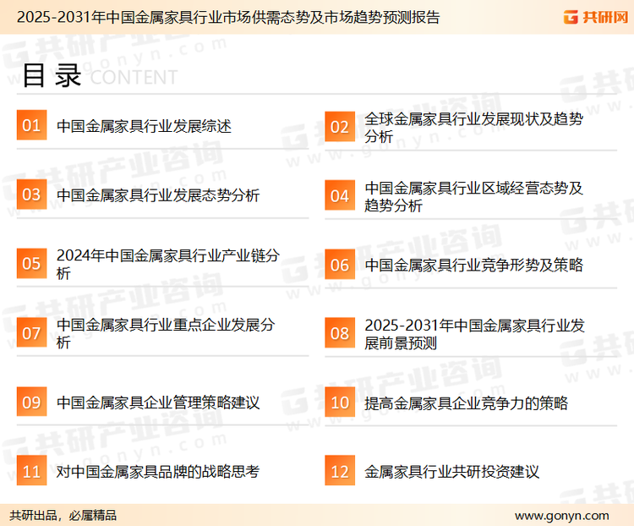Open chapter 中国金属家具企业管理策略建议
Image resolution: width=634 pixels, height=526 pixels.
[x=158, y=403]
